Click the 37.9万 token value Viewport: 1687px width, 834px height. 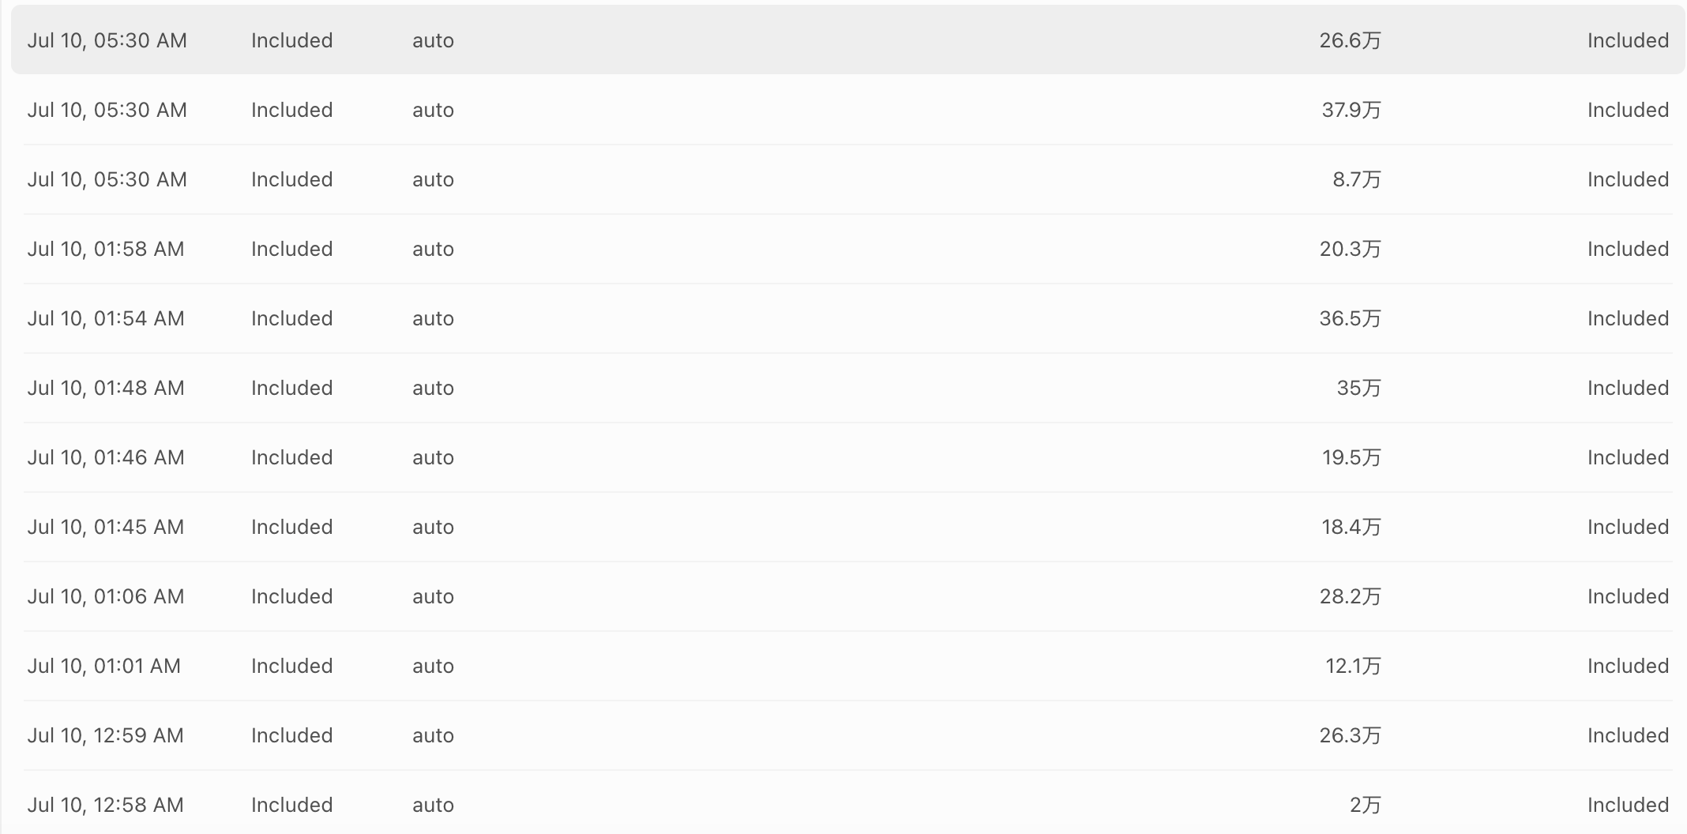1351,110
